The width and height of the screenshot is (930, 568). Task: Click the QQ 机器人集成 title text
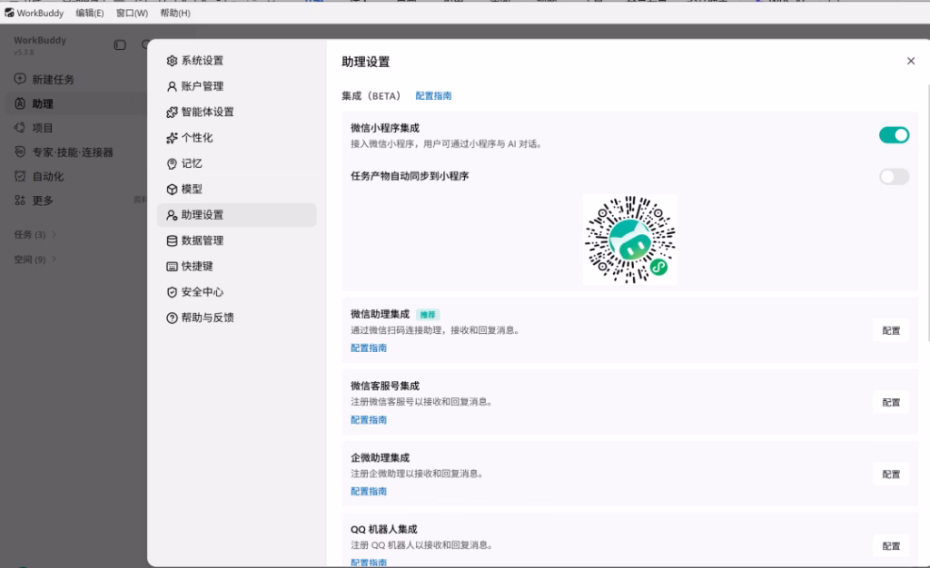[x=384, y=530]
